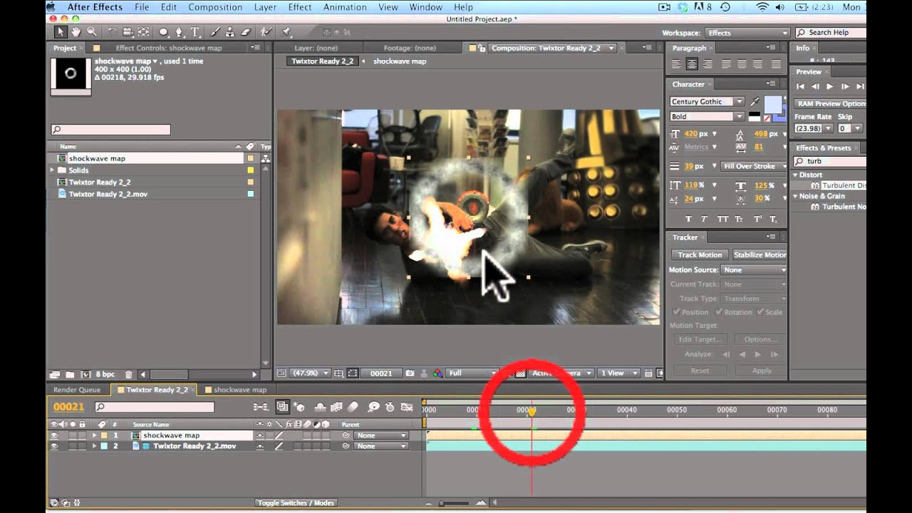Open magnification 47.9% dropdown
The width and height of the screenshot is (912, 513).
point(311,373)
